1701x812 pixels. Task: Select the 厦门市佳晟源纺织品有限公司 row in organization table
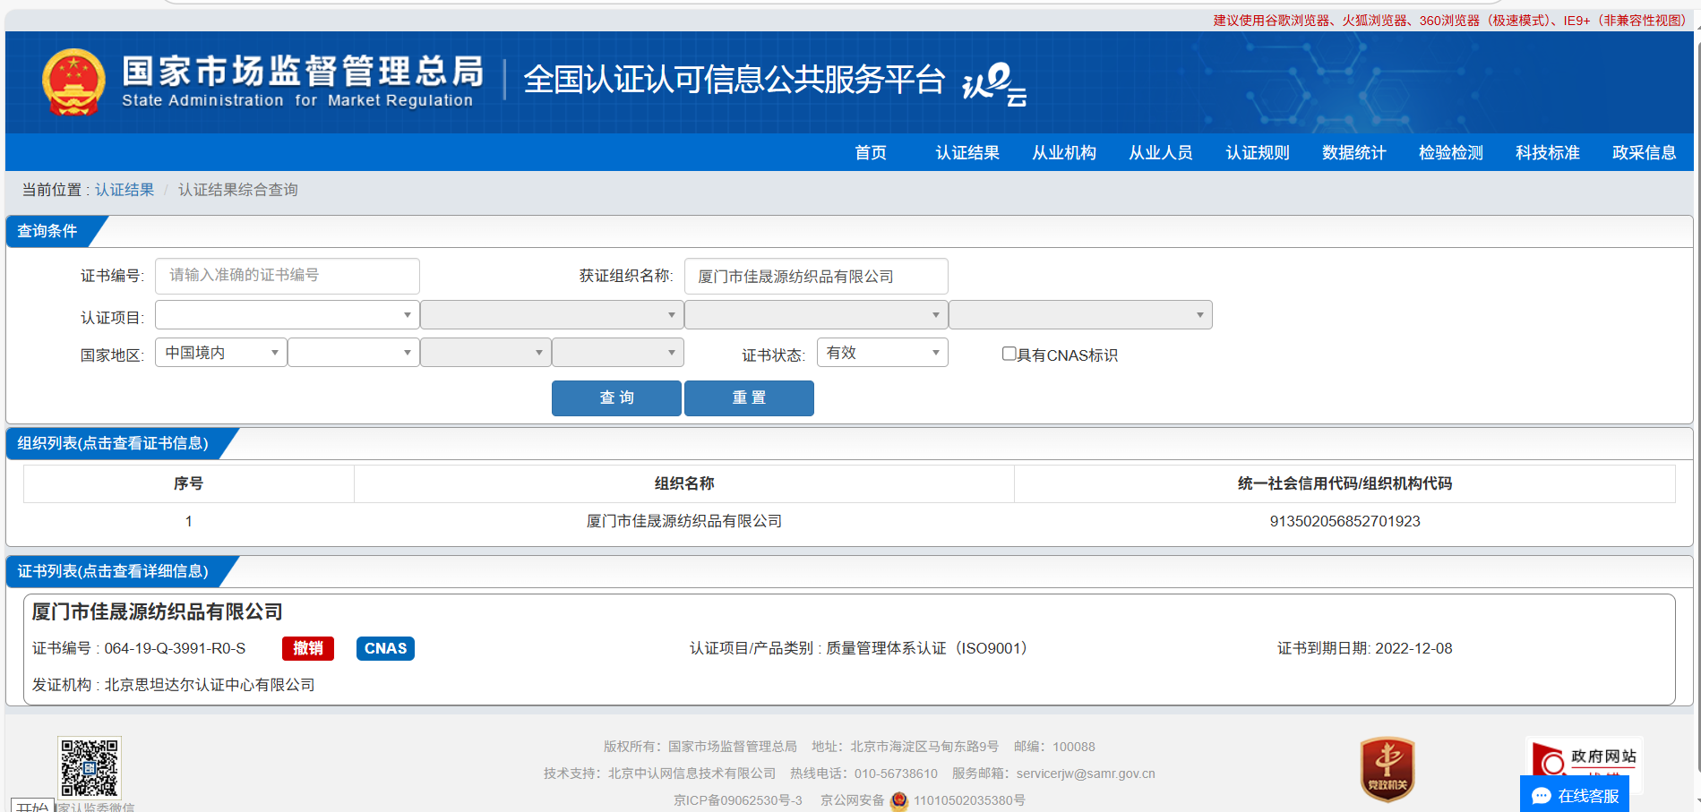click(x=683, y=521)
